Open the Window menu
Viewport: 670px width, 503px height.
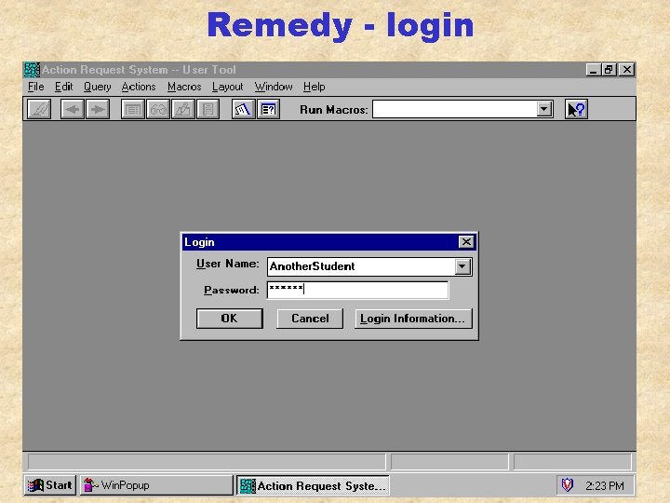tap(274, 87)
